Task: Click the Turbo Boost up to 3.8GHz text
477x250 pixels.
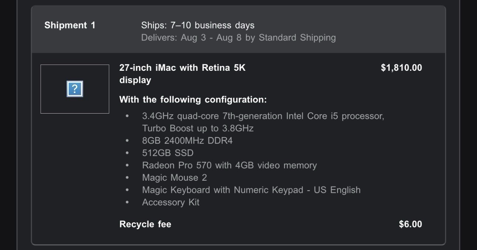Action: click(198, 128)
